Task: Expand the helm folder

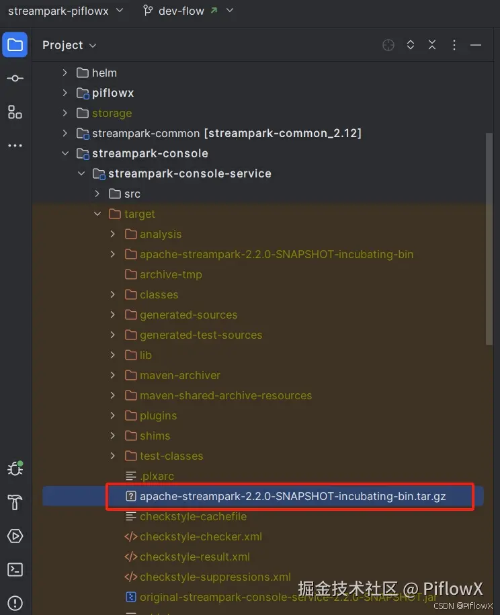Action: point(65,73)
